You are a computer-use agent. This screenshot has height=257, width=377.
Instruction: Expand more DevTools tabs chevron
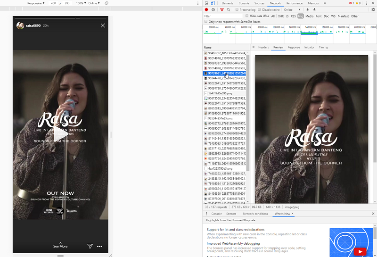tap(325, 3)
